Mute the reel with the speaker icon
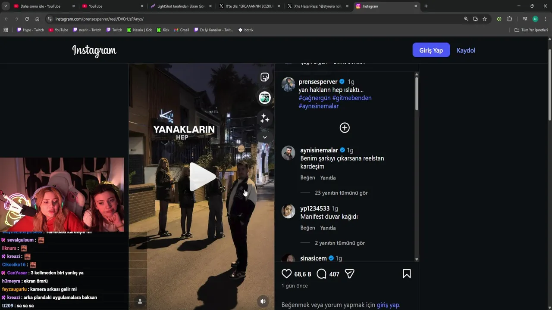Viewport: 552px width, 310px height. pos(263,301)
